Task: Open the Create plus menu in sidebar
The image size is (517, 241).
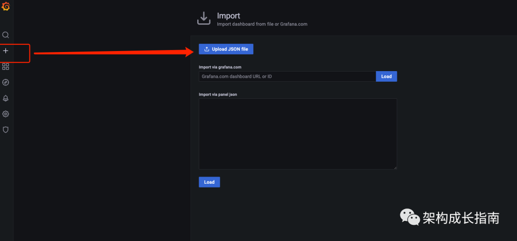Action: pyautogui.click(x=6, y=51)
